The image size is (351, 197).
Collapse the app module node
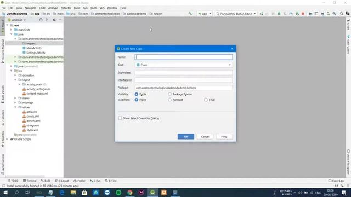tap(7, 25)
